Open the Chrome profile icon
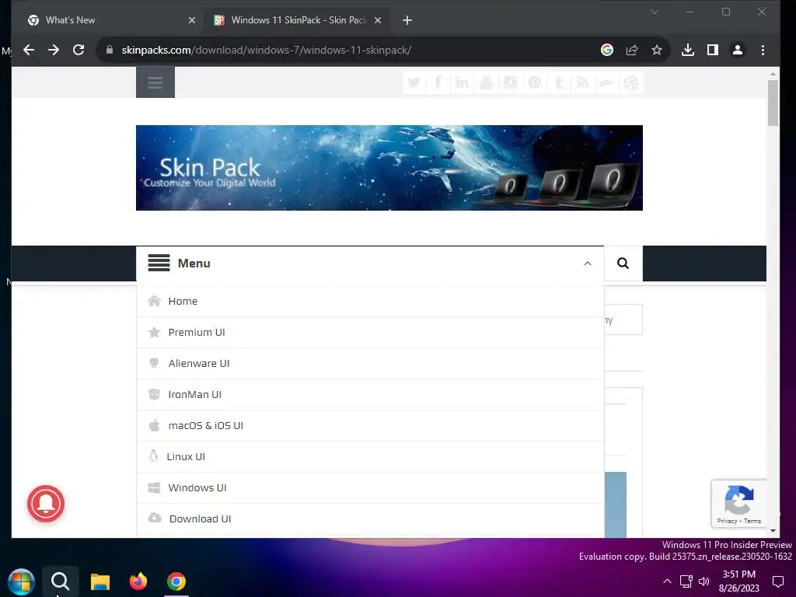This screenshot has height=597, width=796. (x=738, y=50)
